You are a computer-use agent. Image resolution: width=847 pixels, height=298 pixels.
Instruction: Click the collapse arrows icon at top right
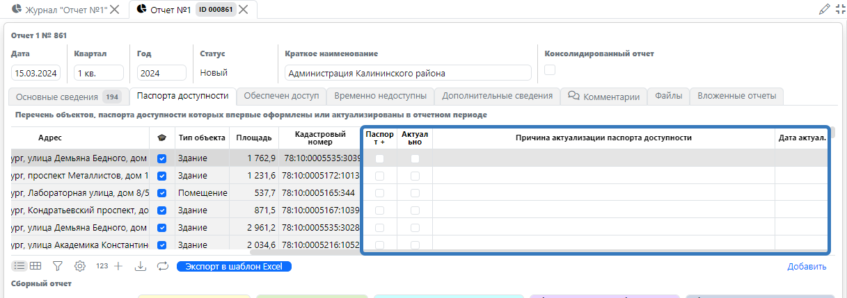click(x=840, y=9)
